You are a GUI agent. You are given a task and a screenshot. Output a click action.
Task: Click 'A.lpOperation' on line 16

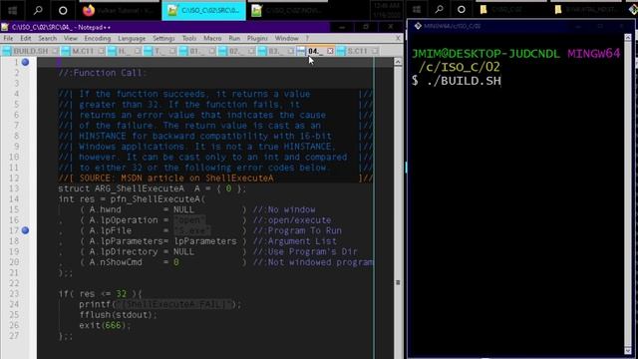point(124,220)
